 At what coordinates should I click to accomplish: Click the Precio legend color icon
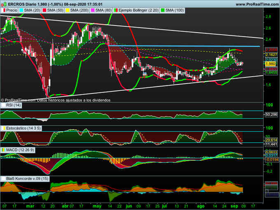3,9
